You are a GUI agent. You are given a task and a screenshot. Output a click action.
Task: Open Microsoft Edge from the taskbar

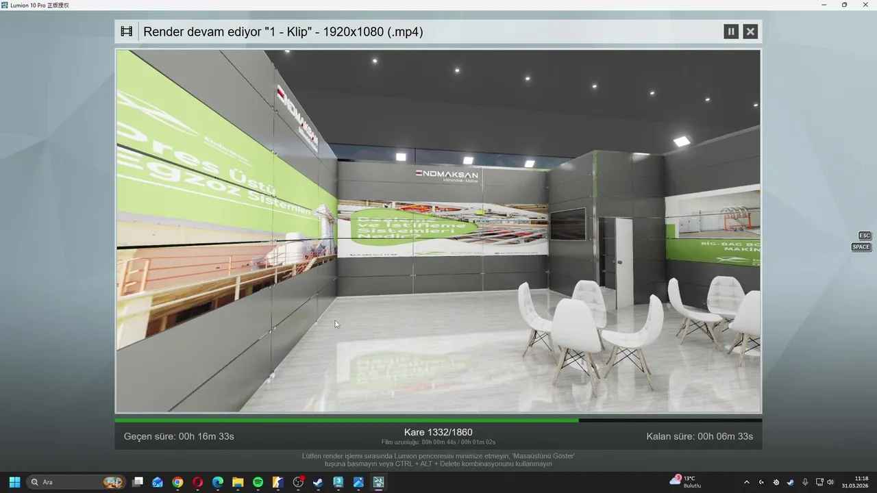pos(218,482)
